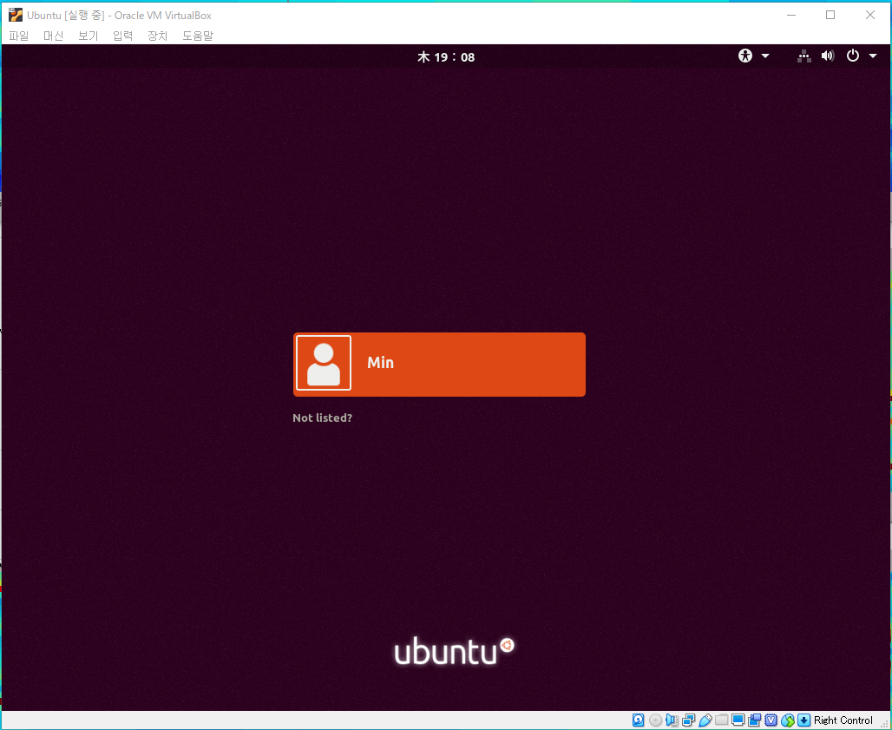The width and height of the screenshot is (892, 730).
Task: Click the Not listed? link
Action: 322,418
